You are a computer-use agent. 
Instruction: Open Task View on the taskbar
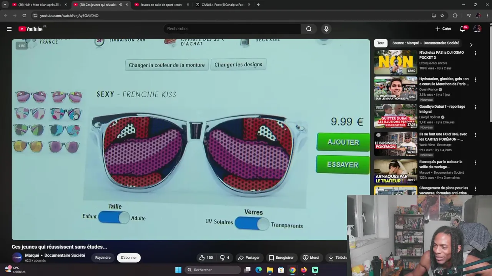coord(248,270)
